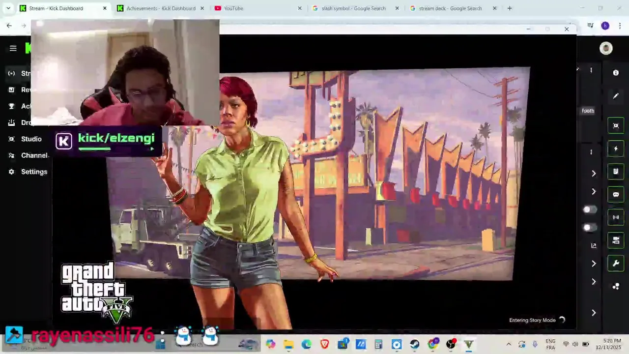Viewport: 629px width, 354px height.
Task: Open the Kick user avatar in dashboard header
Action: click(x=606, y=48)
